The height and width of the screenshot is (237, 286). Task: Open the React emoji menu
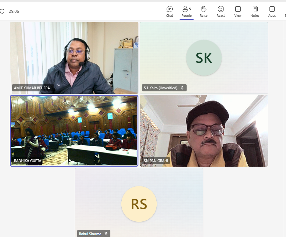pos(221,12)
